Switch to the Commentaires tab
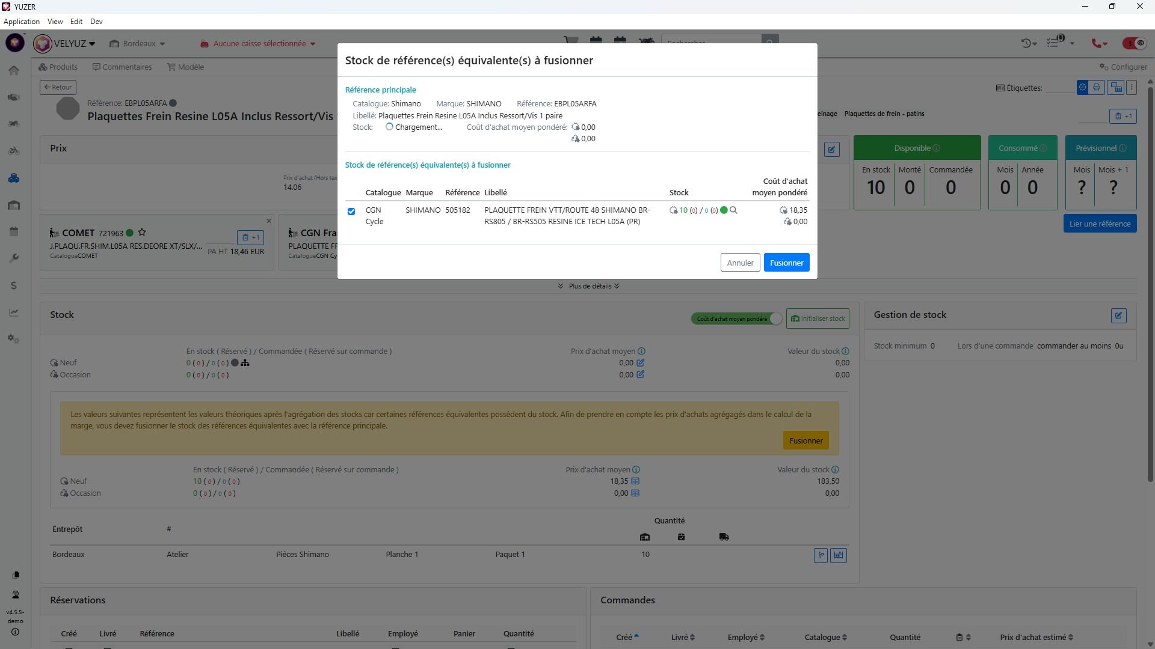 (x=122, y=67)
